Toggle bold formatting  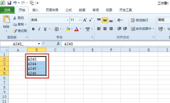(33, 29)
